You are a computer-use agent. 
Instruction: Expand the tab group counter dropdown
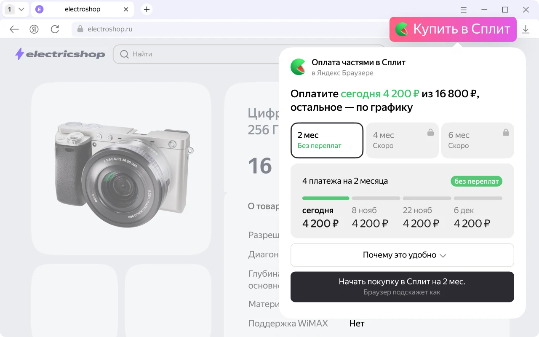point(21,9)
